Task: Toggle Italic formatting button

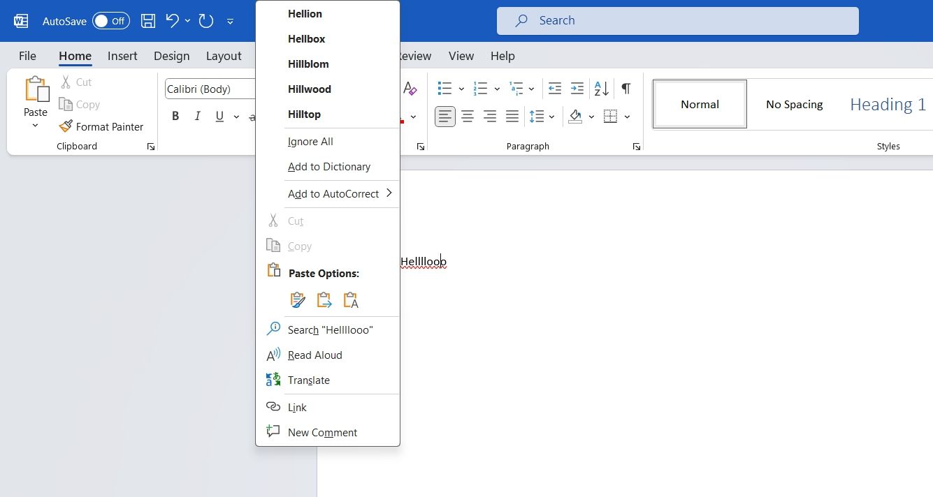Action: pos(197,117)
